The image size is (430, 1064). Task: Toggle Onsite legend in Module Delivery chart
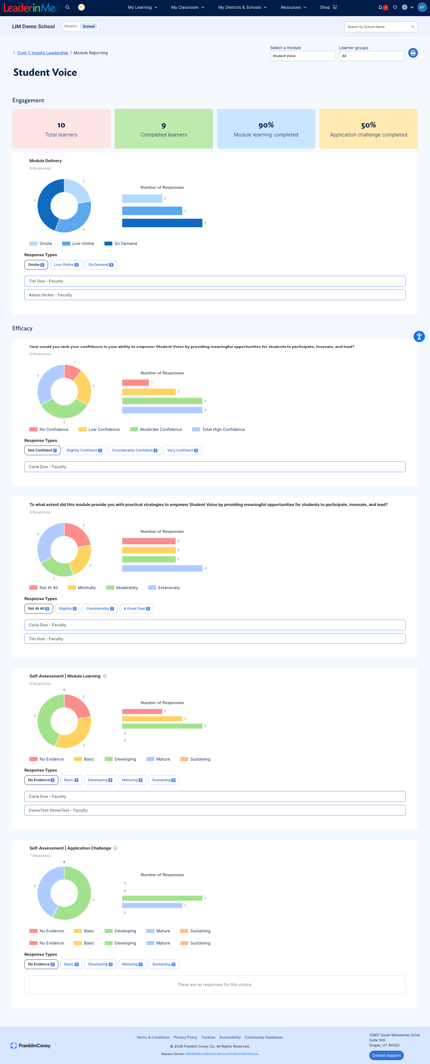(x=41, y=243)
